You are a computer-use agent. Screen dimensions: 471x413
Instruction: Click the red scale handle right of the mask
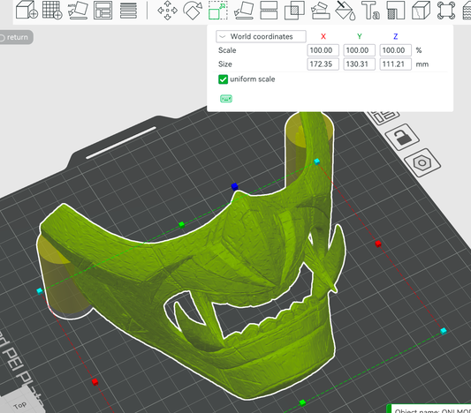[x=378, y=244]
